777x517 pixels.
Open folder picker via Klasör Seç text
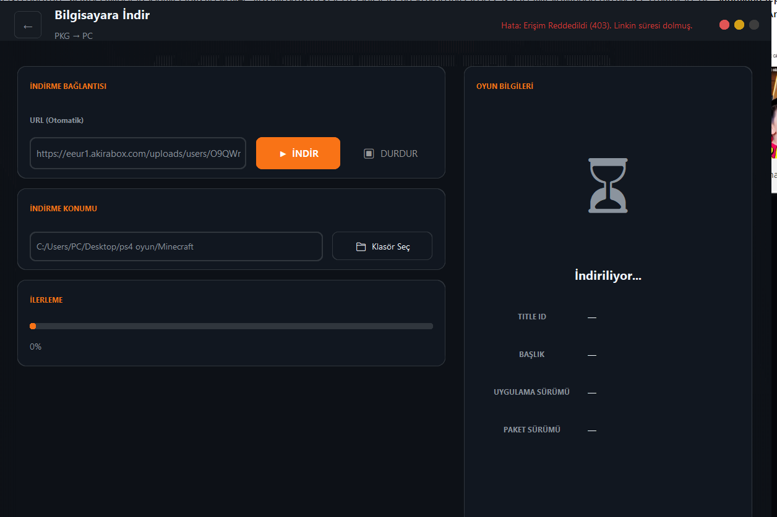(x=390, y=246)
